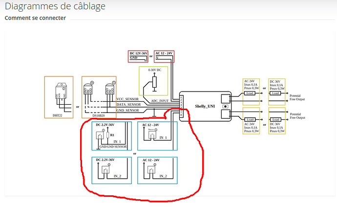Click the "Comment se connecter" section title
The height and width of the screenshot is (207, 337).
35,19
